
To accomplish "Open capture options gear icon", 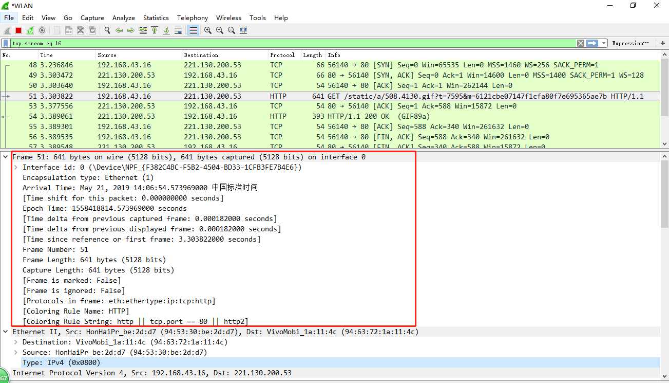I will [42, 30].
